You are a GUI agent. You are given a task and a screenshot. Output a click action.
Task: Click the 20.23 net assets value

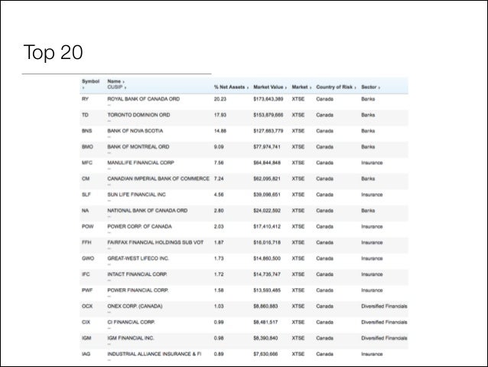pos(220,99)
